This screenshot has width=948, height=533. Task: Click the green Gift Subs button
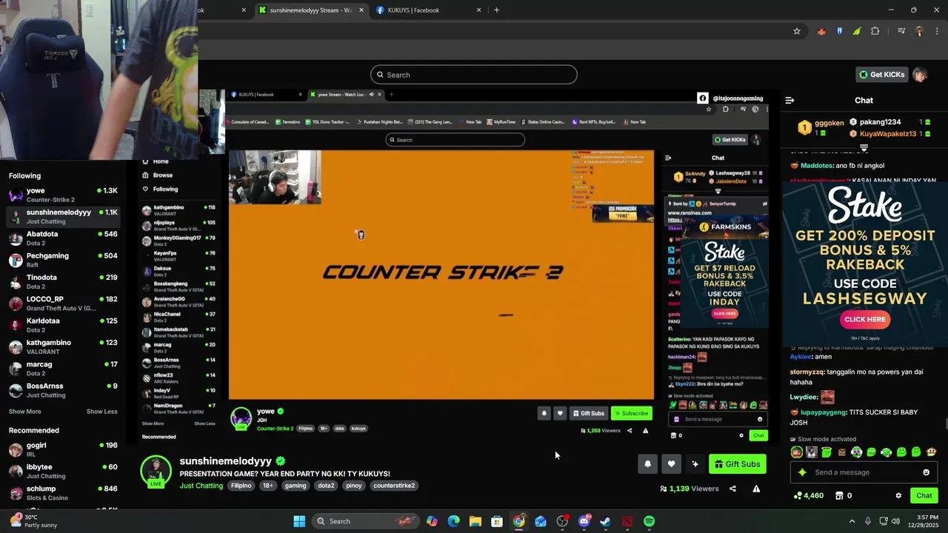[738, 464]
